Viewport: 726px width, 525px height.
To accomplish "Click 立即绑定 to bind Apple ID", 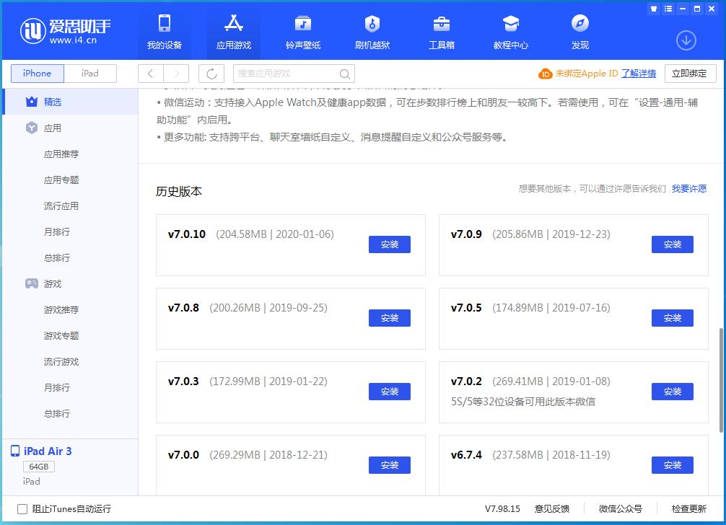I will tap(690, 73).
